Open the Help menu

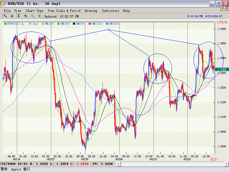(x=126, y=11)
